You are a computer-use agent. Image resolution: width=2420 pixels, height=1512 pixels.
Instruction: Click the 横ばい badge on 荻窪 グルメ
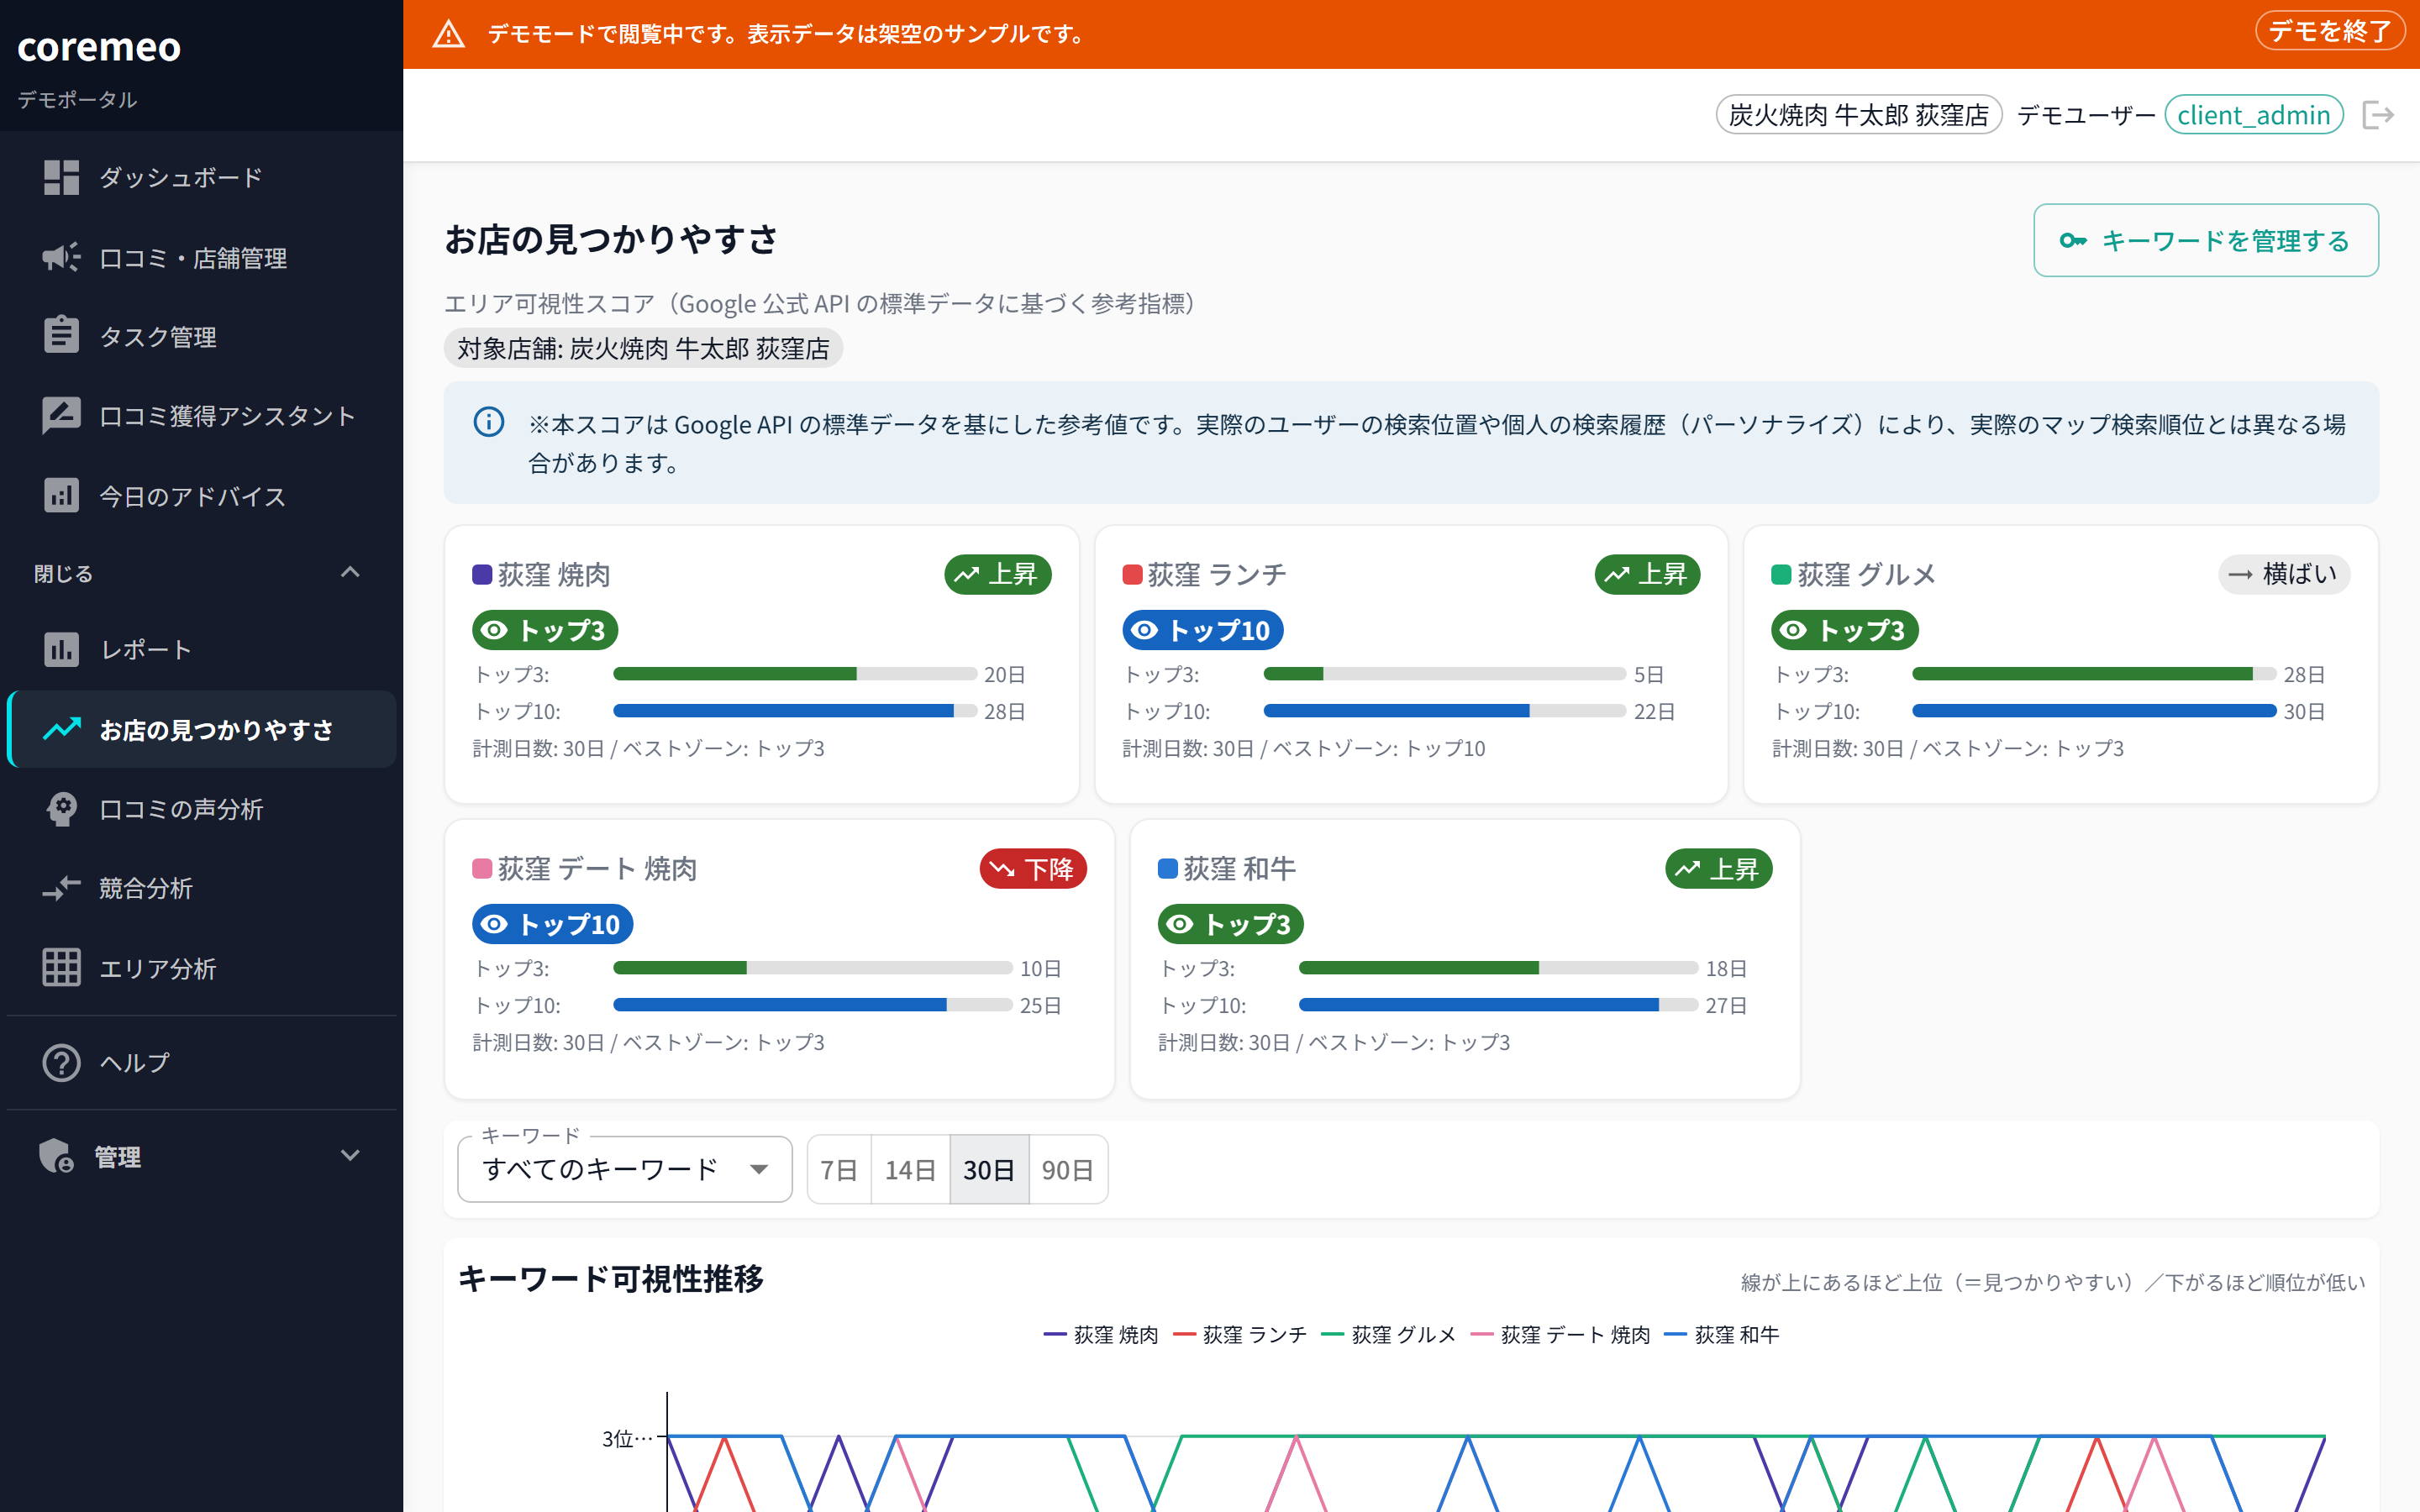pyautogui.click(x=2283, y=574)
